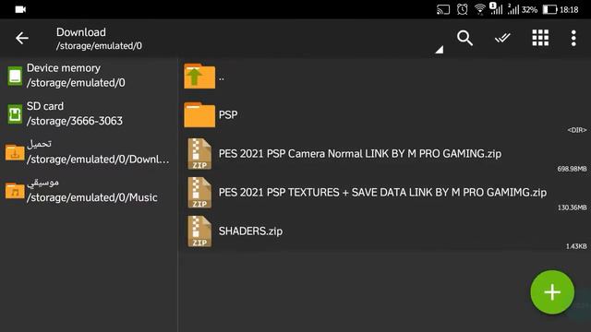Open the search magnifier icon

464,38
